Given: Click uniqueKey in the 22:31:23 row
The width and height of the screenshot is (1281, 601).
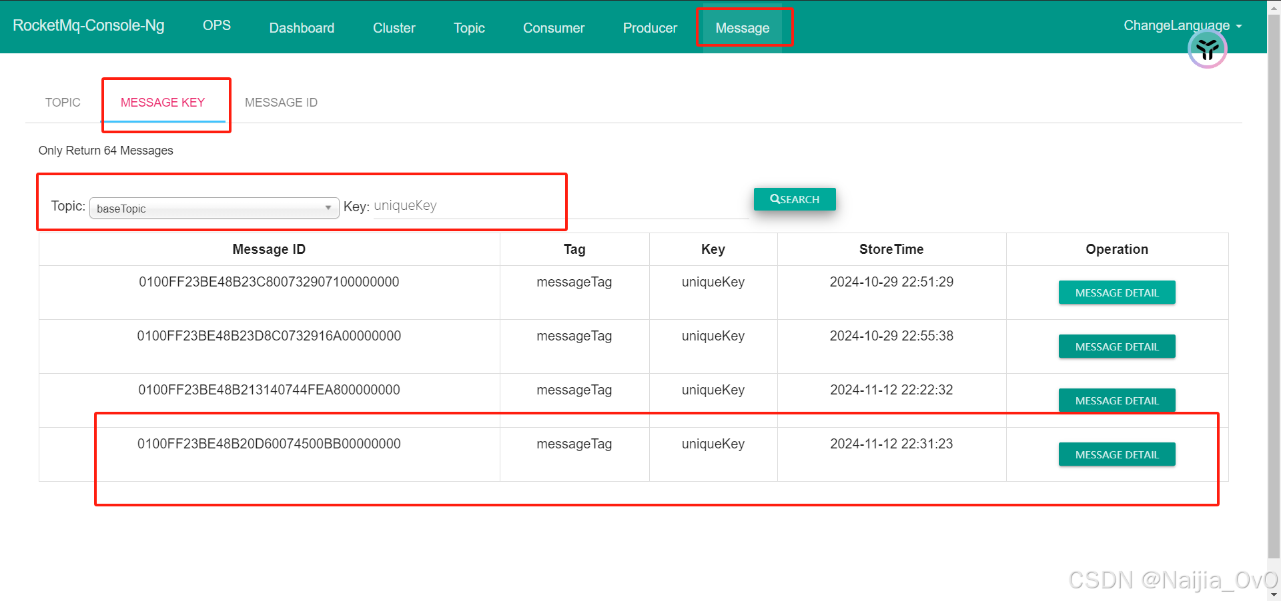Looking at the screenshot, I should (x=713, y=444).
